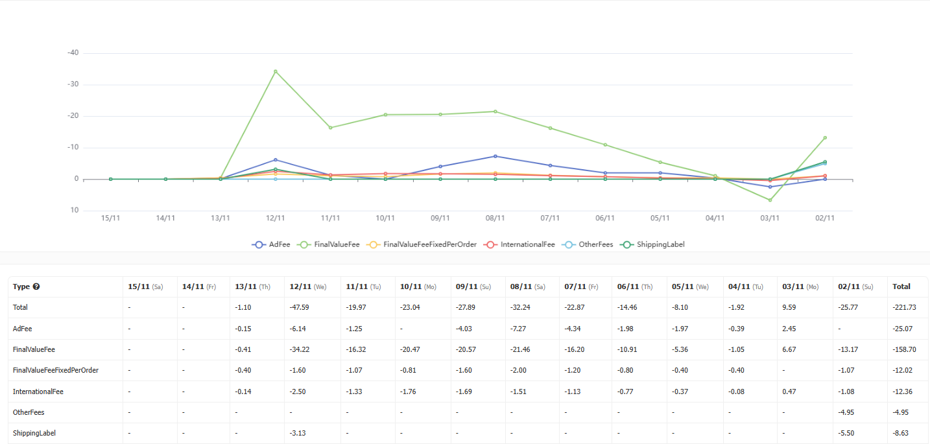Click FinalValueFee peak point at 12/11
930x444 pixels.
276,71
